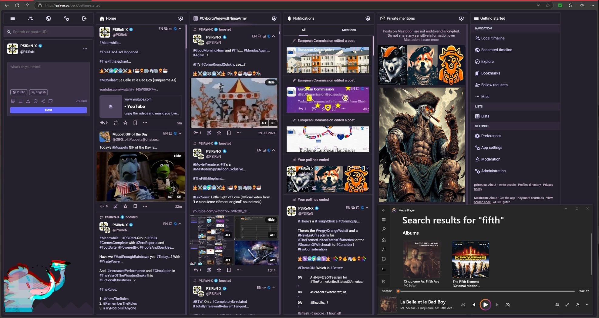Open the Media Player search icon
This screenshot has height=318, width=599.
pos(384,229)
